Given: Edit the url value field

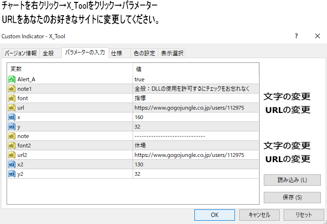Looking at the screenshot, I should pos(195,108).
